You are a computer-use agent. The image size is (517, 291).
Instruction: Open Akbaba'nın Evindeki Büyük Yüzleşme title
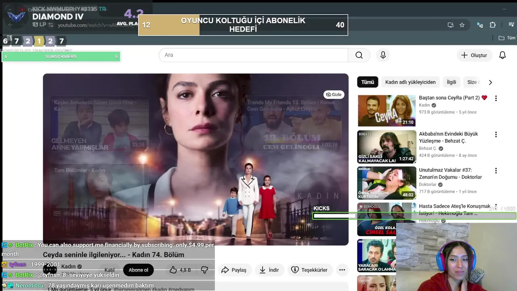tap(448, 137)
